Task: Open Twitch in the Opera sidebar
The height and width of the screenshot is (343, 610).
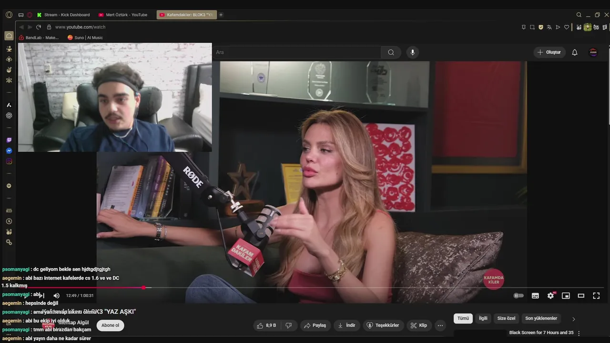Action: (9, 140)
